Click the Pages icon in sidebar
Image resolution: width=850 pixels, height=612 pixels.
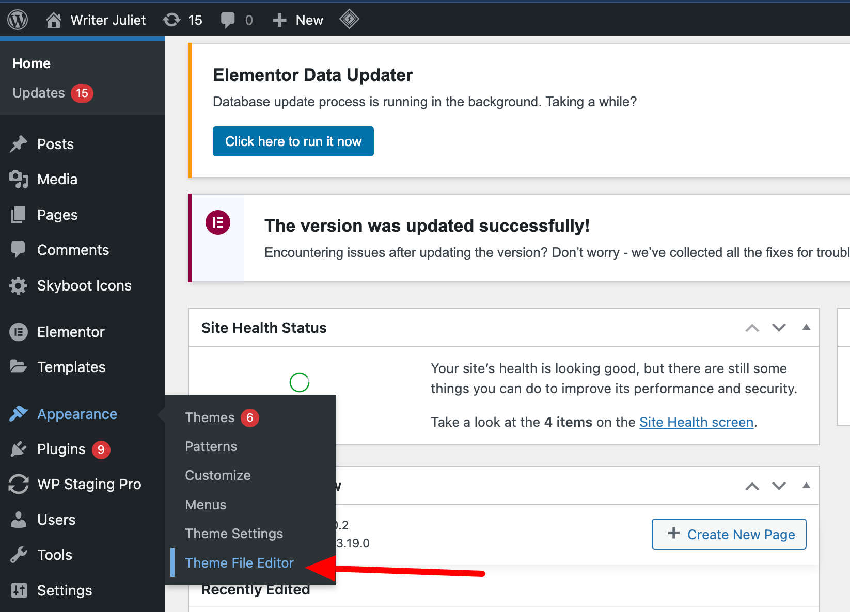click(19, 215)
